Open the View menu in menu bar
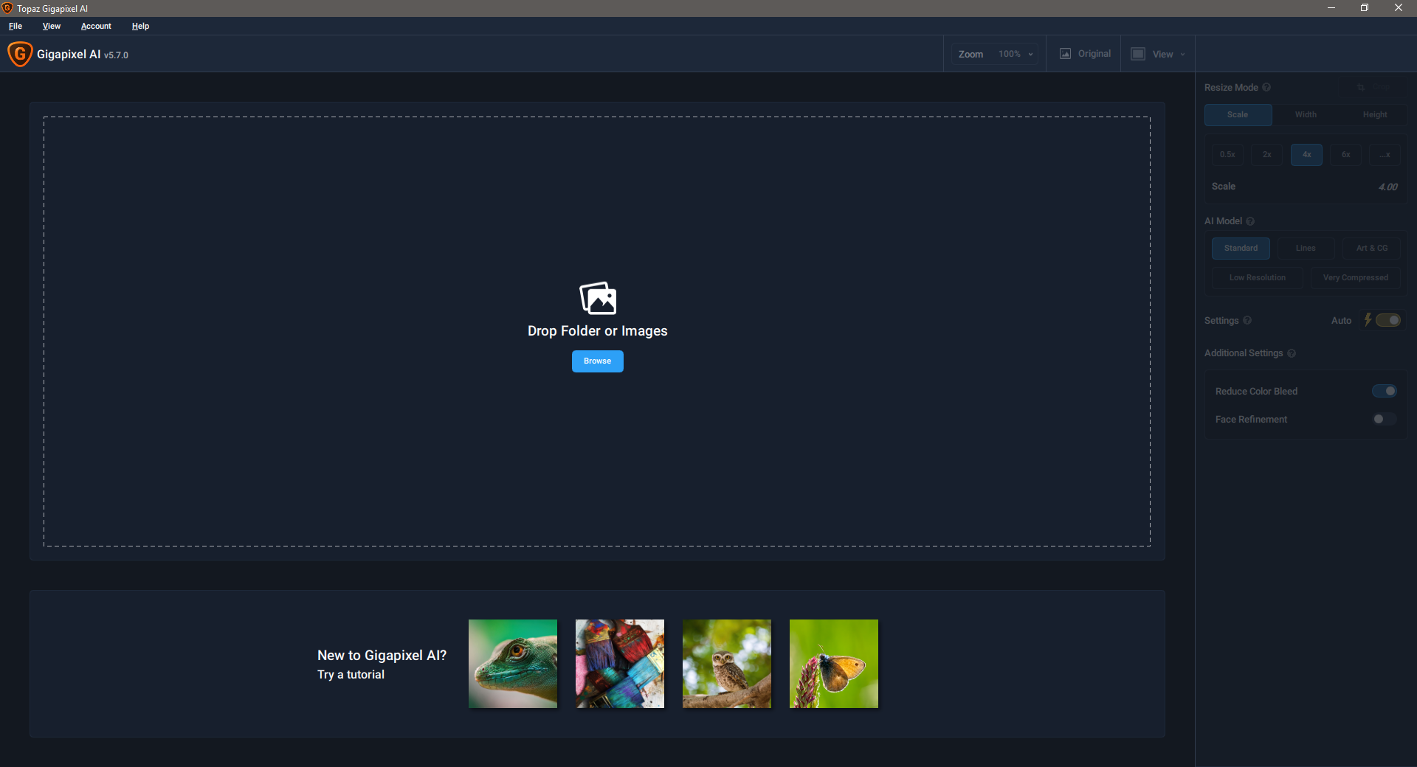Screen dimensions: 1417x767 point(52,26)
